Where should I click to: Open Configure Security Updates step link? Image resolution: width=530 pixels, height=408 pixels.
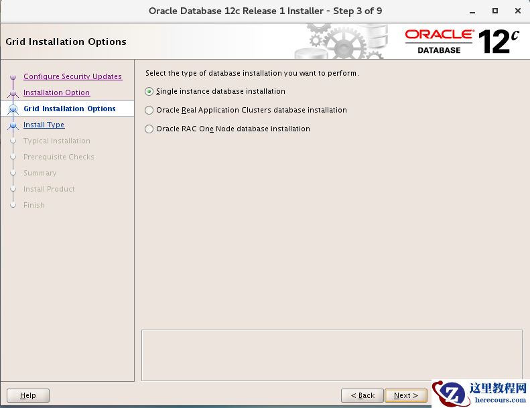72,76
